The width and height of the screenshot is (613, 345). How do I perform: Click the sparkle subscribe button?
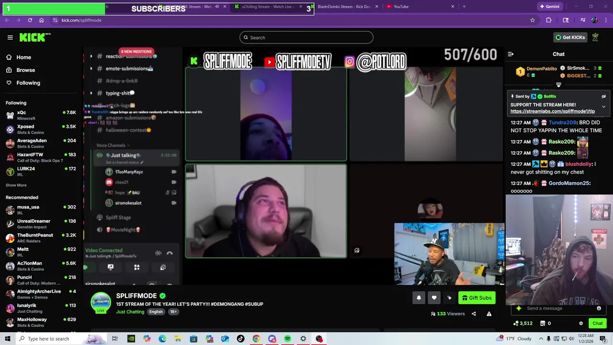[x=449, y=298]
